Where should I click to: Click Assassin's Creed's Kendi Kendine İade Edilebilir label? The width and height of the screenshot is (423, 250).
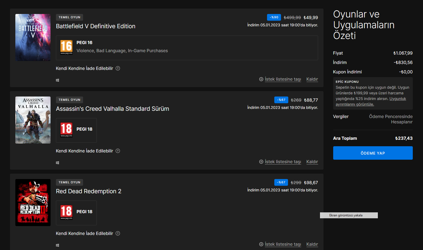84,151
